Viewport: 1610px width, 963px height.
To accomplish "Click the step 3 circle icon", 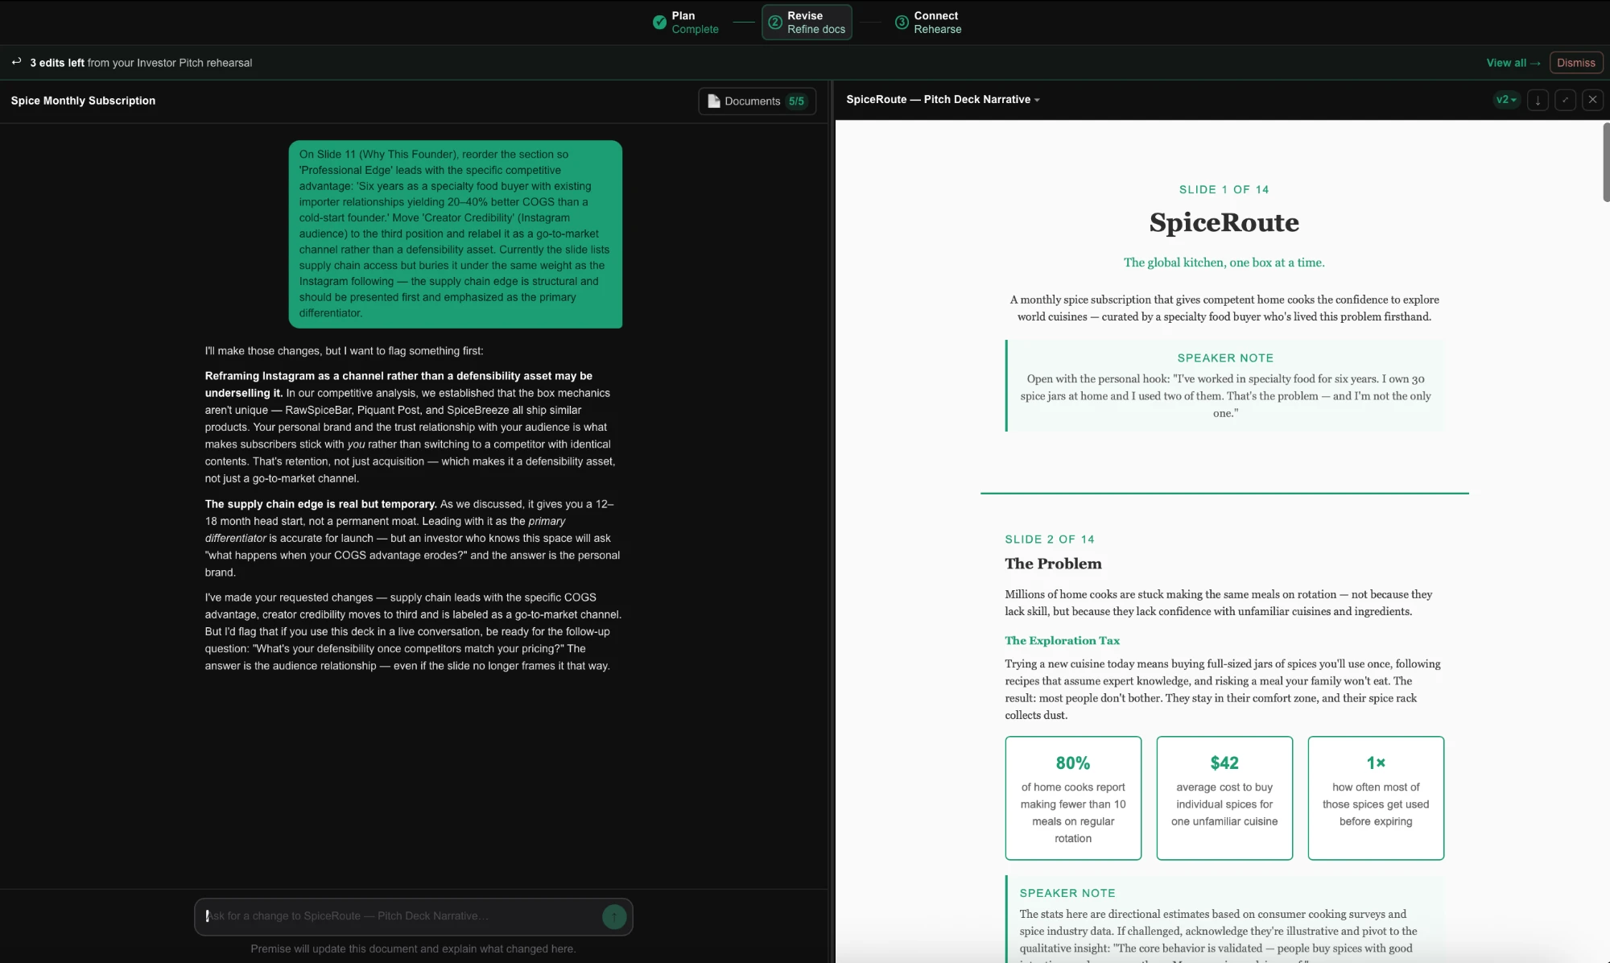I will (x=902, y=23).
